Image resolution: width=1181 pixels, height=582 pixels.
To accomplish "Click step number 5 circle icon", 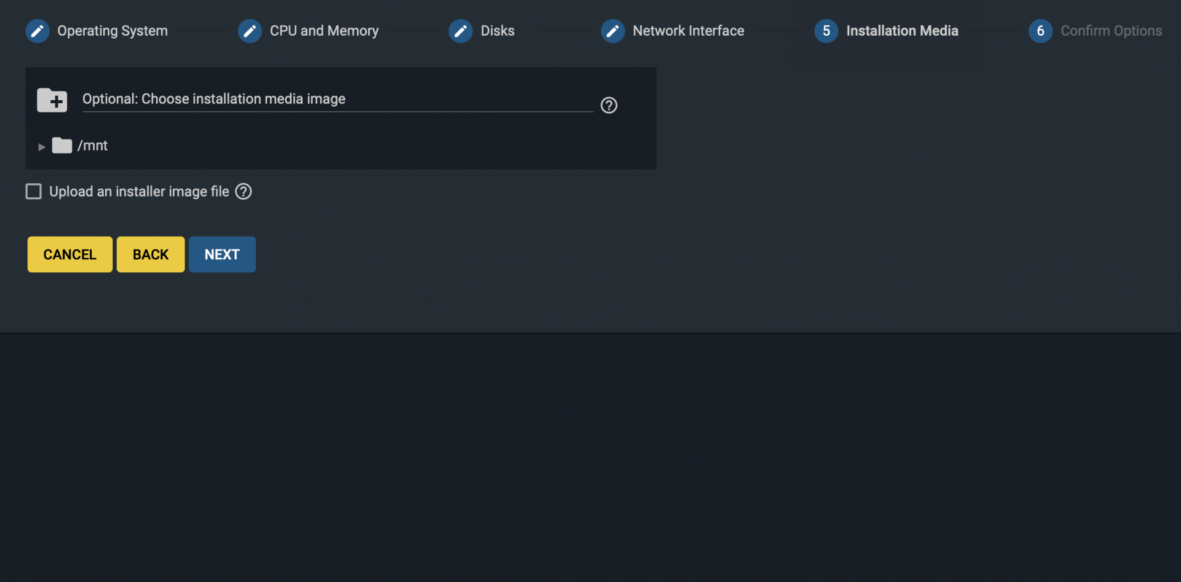I will [826, 31].
